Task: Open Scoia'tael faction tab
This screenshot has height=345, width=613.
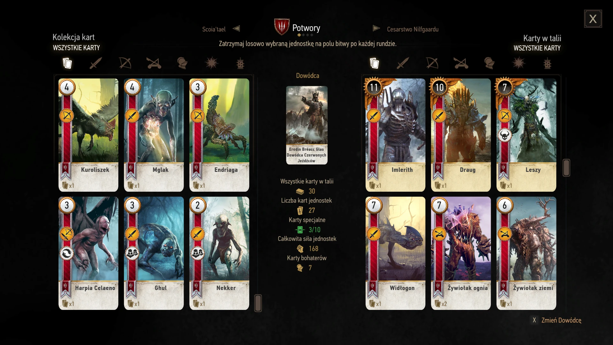Action: (x=214, y=29)
